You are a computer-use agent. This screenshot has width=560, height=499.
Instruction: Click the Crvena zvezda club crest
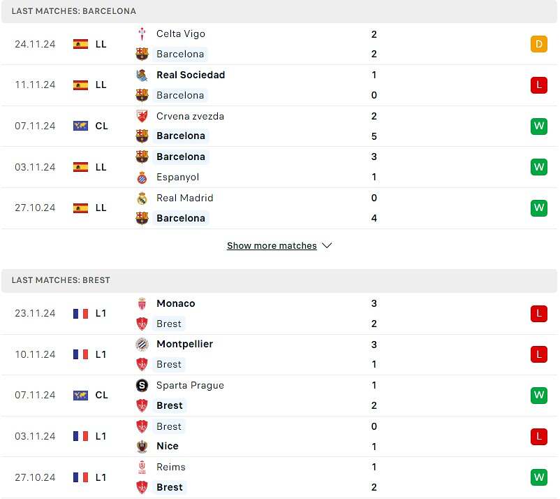(142, 116)
